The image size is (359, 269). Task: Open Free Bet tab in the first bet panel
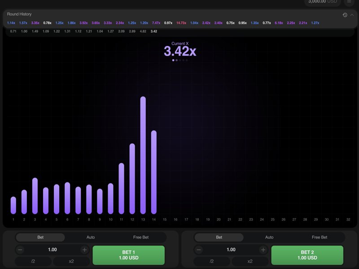141,237
